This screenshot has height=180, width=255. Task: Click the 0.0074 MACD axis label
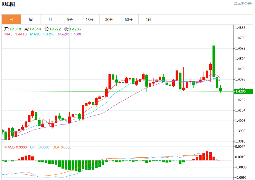pos(240,147)
